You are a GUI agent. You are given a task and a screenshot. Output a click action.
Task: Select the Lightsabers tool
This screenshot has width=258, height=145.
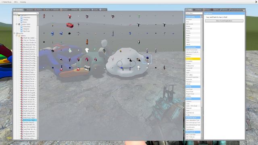point(193,130)
